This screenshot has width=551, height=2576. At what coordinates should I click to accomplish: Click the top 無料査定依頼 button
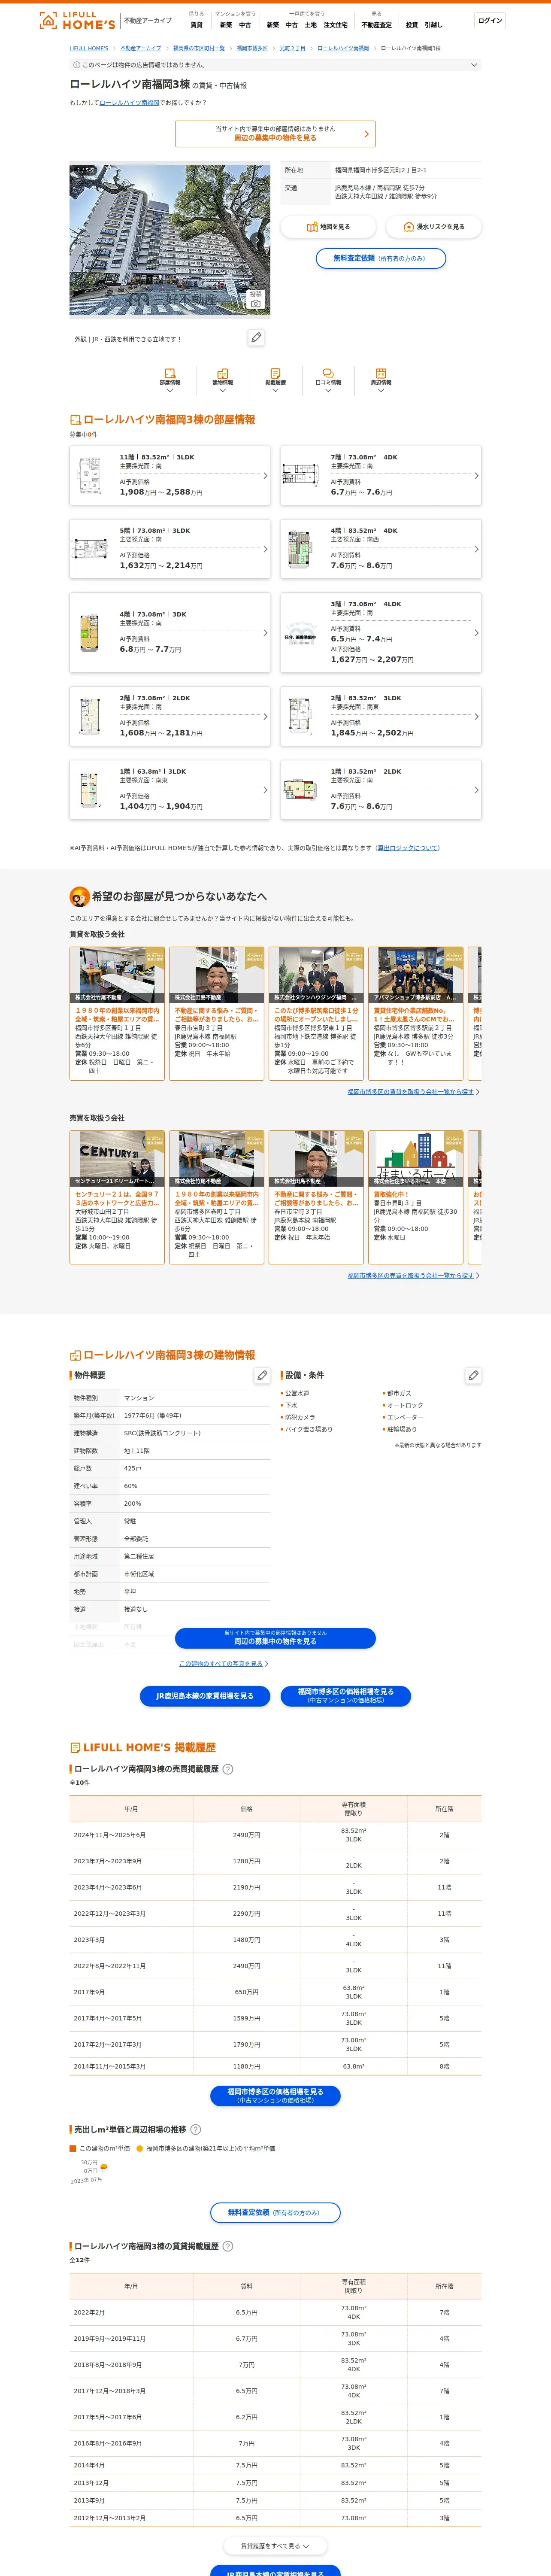coord(381,258)
